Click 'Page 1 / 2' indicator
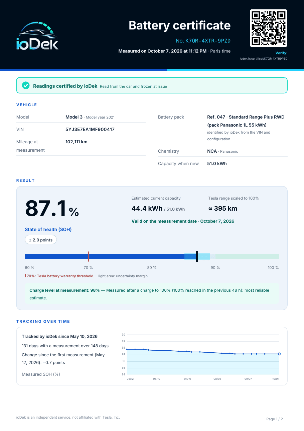The width and height of the screenshot is (304, 431). tap(275, 419)
